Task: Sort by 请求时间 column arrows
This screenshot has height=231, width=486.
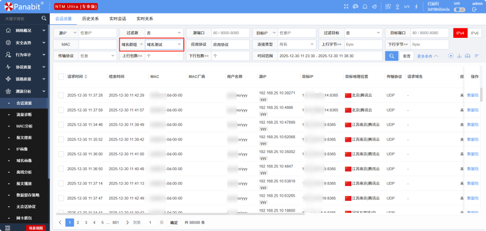Action: 86,77
